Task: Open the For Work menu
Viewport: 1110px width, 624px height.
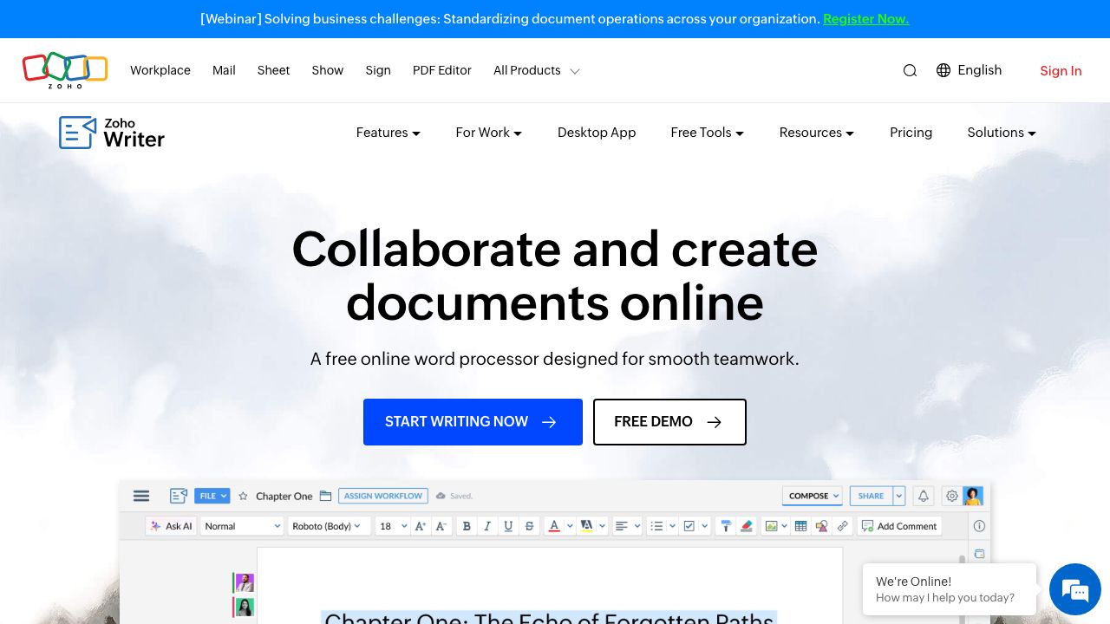Action: 489,133
